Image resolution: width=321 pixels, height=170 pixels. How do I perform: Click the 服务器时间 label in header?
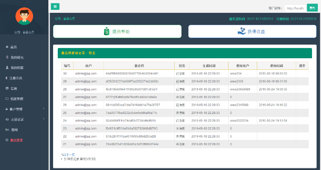click(237, 19)
